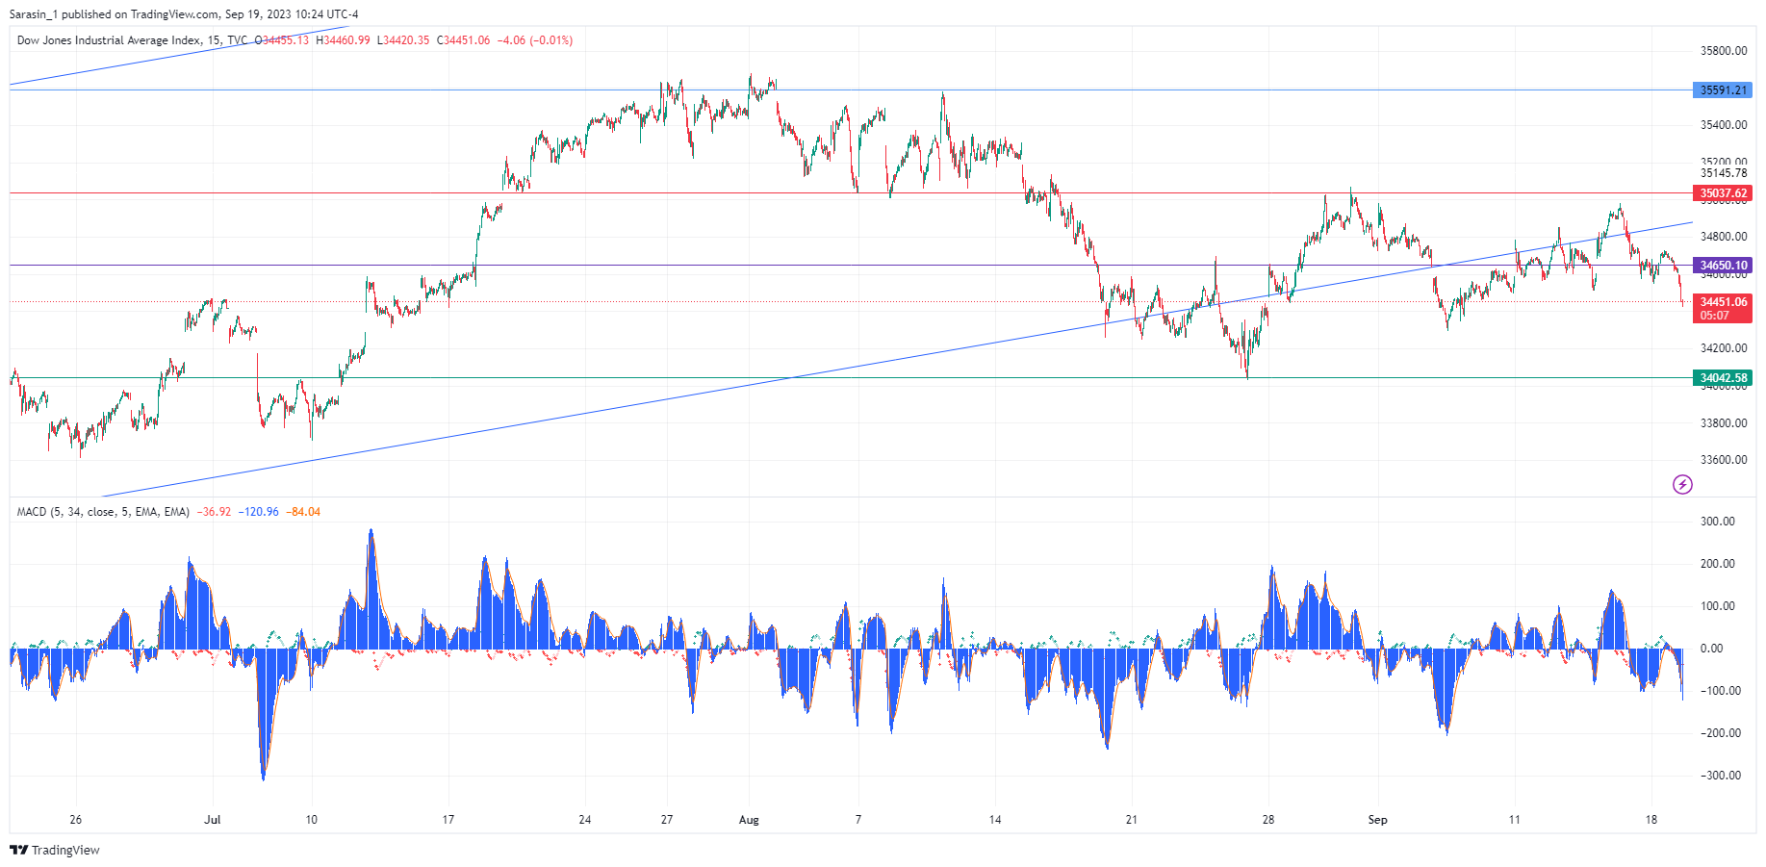1766x867 pixels.
Task: Click the −200.00 MACD axis tick
Action: [x=1720, y=733]
